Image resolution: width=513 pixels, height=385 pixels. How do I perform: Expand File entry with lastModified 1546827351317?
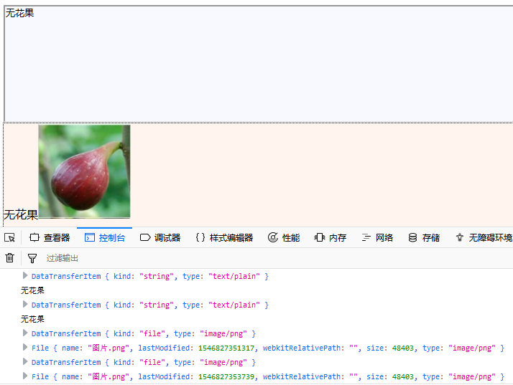pyautogui.click(x=25, y=348)
